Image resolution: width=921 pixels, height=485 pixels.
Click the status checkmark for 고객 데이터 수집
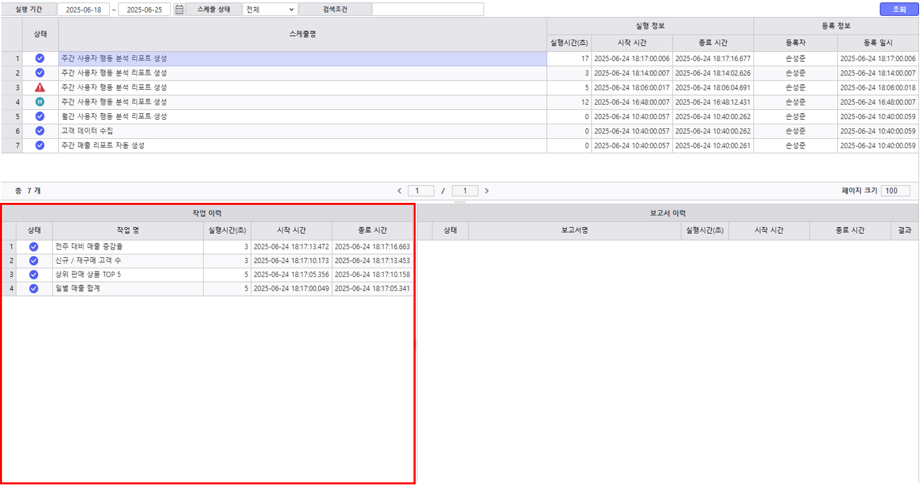pyautogui.click(x=40, y=131)
